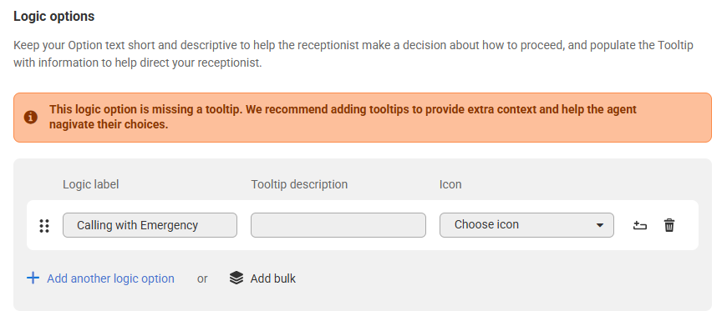Click the Tooltip description column header

coord(299,184)
